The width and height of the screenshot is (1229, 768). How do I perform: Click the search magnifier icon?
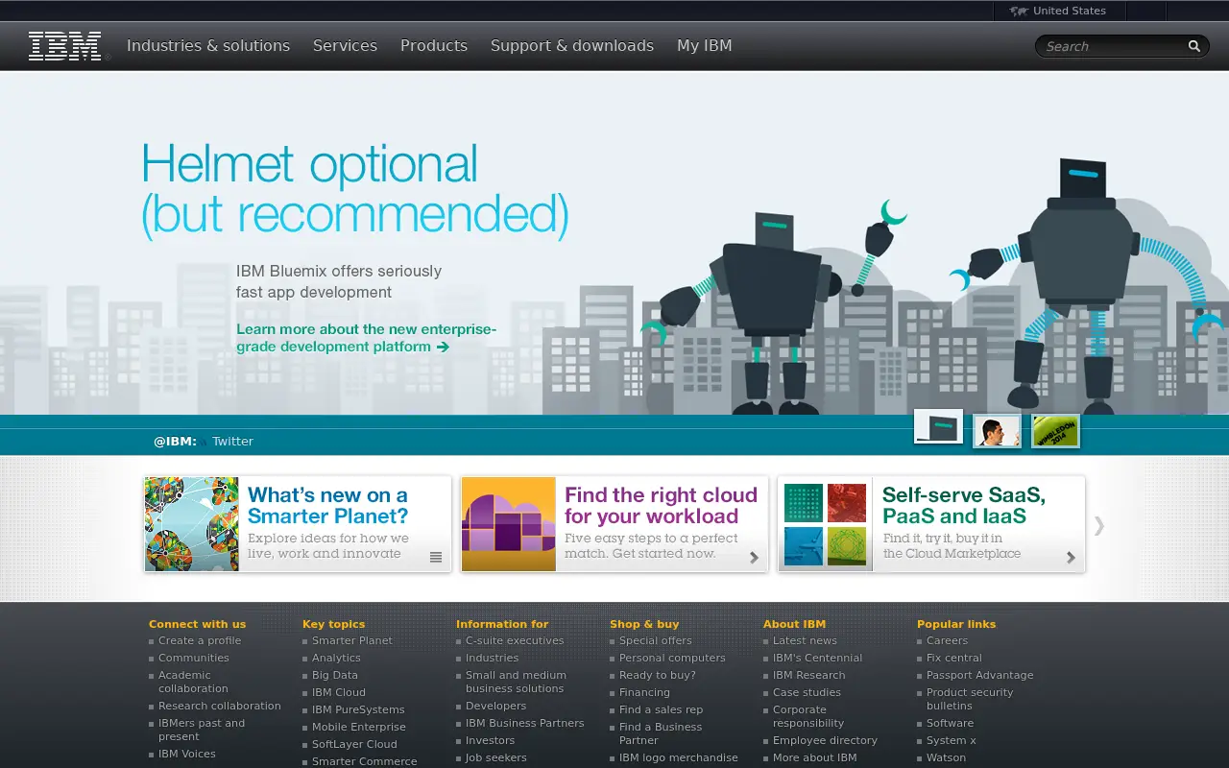tap(1194, 46)
